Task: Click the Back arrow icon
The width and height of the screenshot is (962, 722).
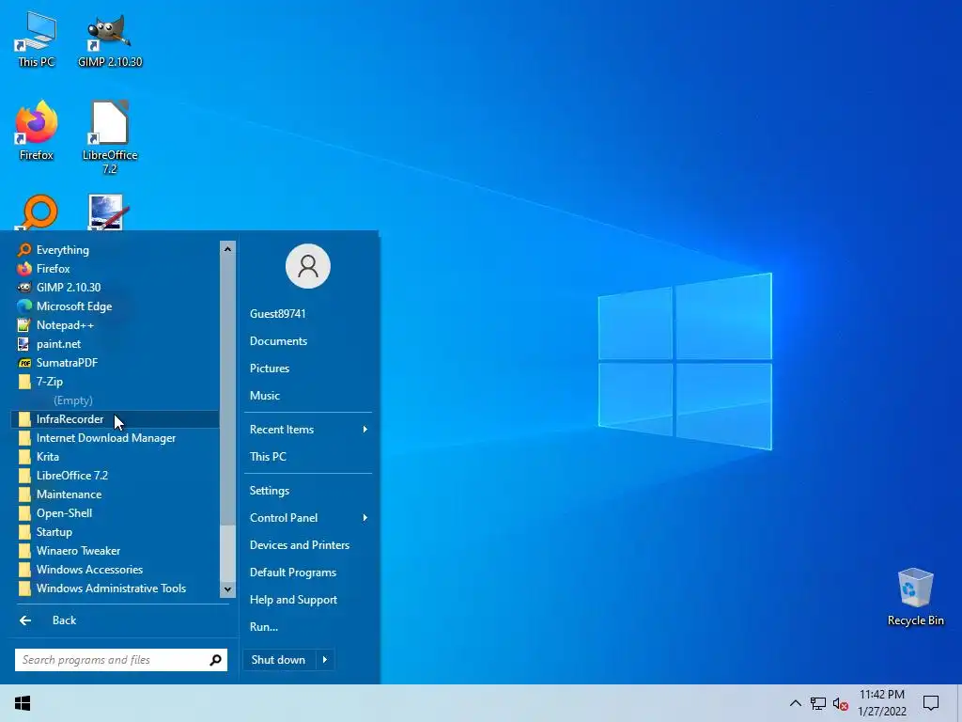Action: pyautogui.click(x=25, y=620)
